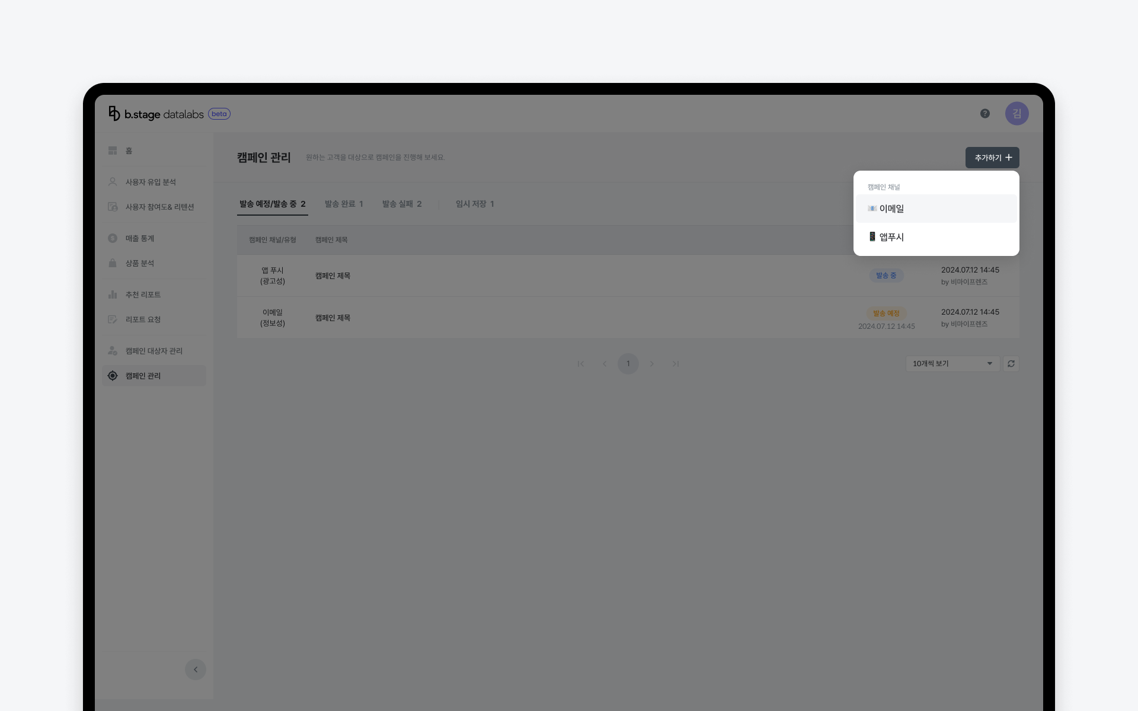This screenshot has width=1138, height=711.
Task: Open 리포트 요청 menu item
Action: [x=154, y=319]
